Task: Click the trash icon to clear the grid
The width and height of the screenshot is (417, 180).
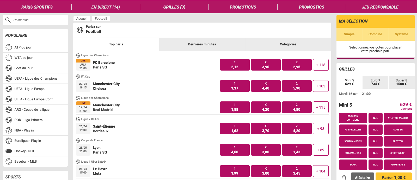Action: coord(344,177)
